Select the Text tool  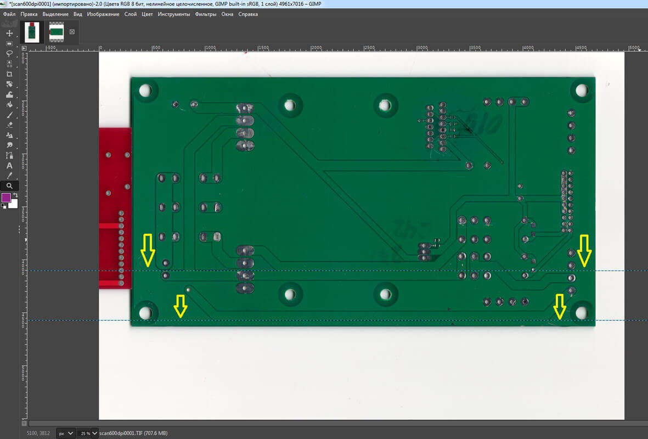[9, 165]
